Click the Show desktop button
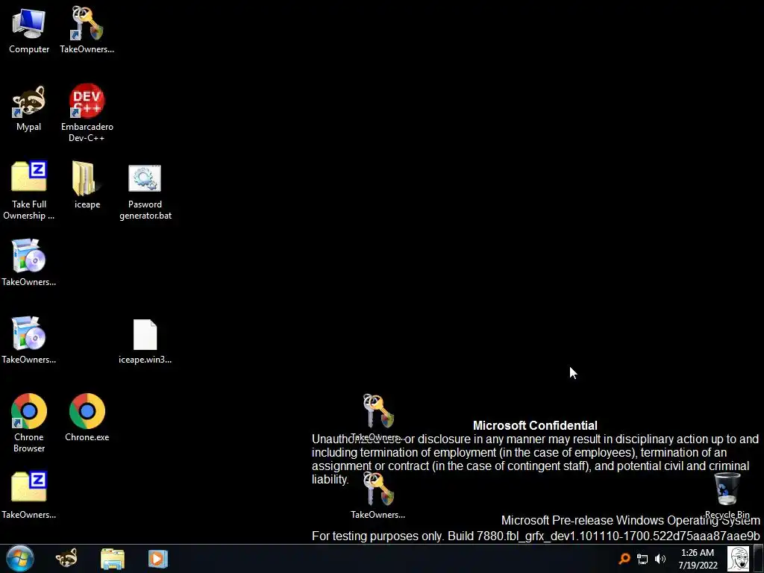764x573 pixels. [758, 559]
